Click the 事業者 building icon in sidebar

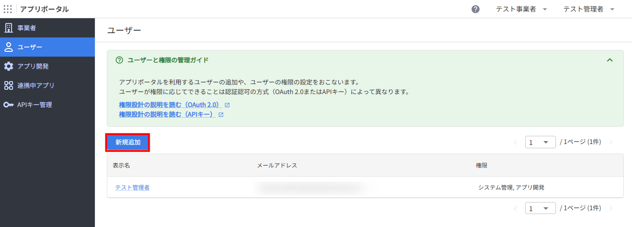[9, 28]
